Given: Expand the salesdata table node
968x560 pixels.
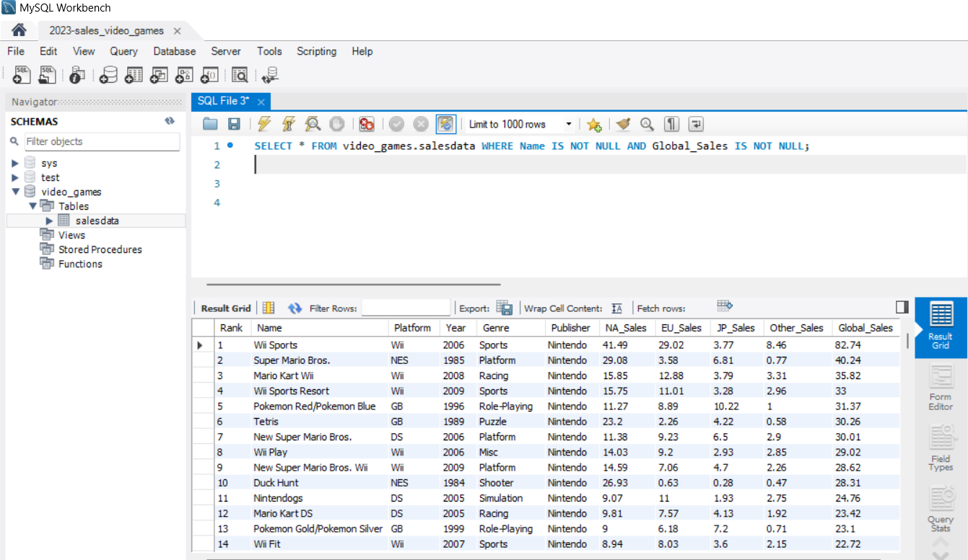Looking at the screenshot, I should 50,221.
